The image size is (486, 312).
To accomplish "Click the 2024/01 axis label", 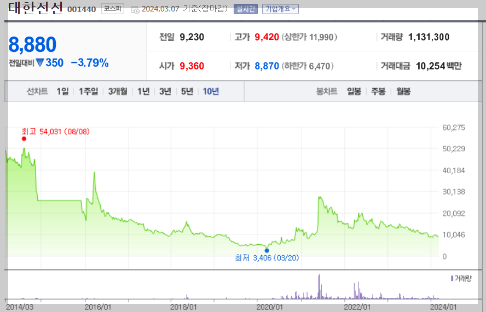I will pos(443,307).
